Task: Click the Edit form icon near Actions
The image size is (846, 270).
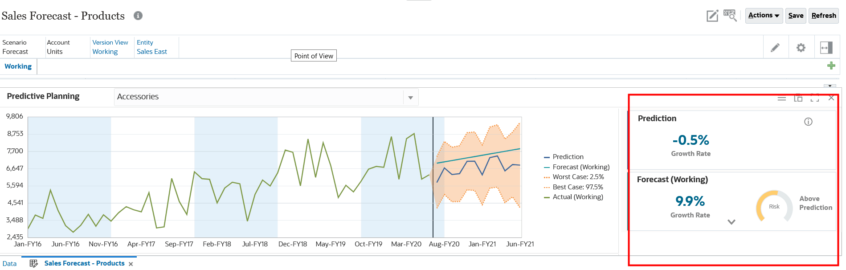Action: click(x=712, y=16)
